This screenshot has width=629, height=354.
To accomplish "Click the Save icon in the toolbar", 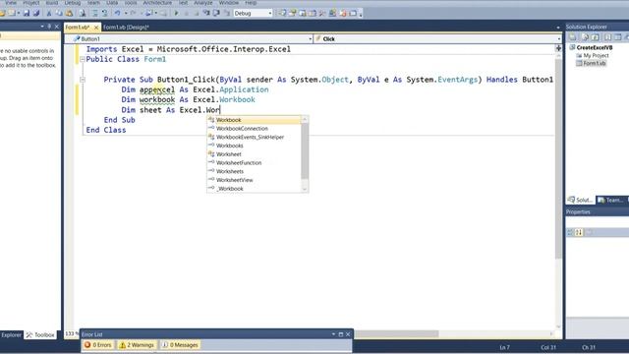I will pyautogui.click(x=27, y=13).
